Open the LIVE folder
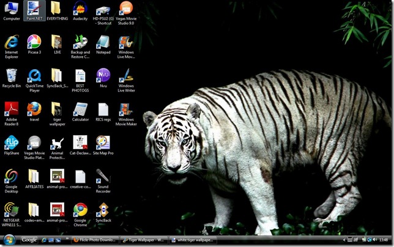The image size is (394, 247). (x=58, y=45)
